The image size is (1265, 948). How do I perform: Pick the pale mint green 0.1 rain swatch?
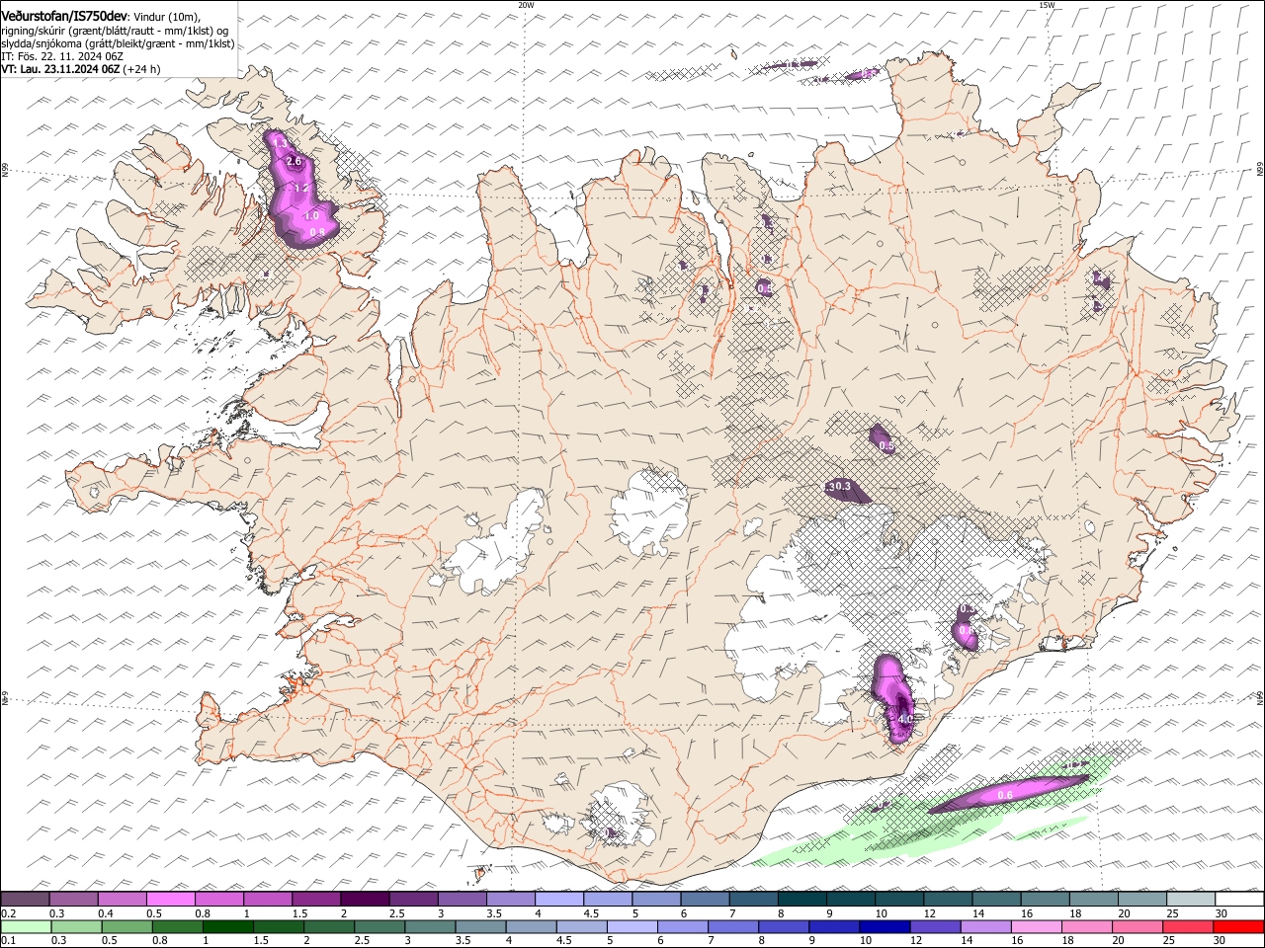pos(25,926)
